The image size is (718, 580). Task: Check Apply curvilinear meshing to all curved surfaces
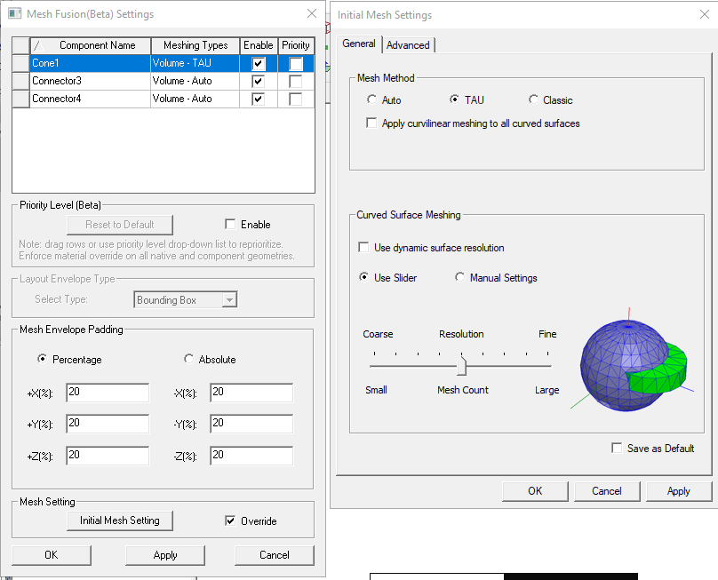[371, 123]
